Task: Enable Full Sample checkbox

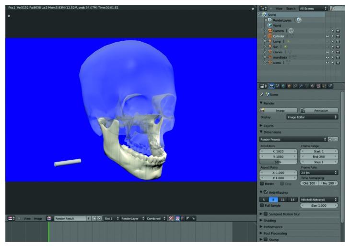Action: [262, 205]
